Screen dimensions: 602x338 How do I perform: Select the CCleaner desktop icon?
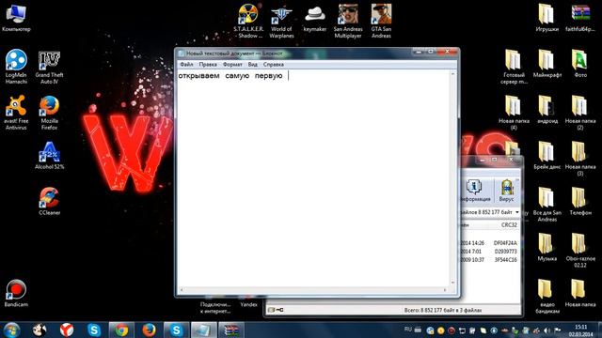tap(49, 201)
